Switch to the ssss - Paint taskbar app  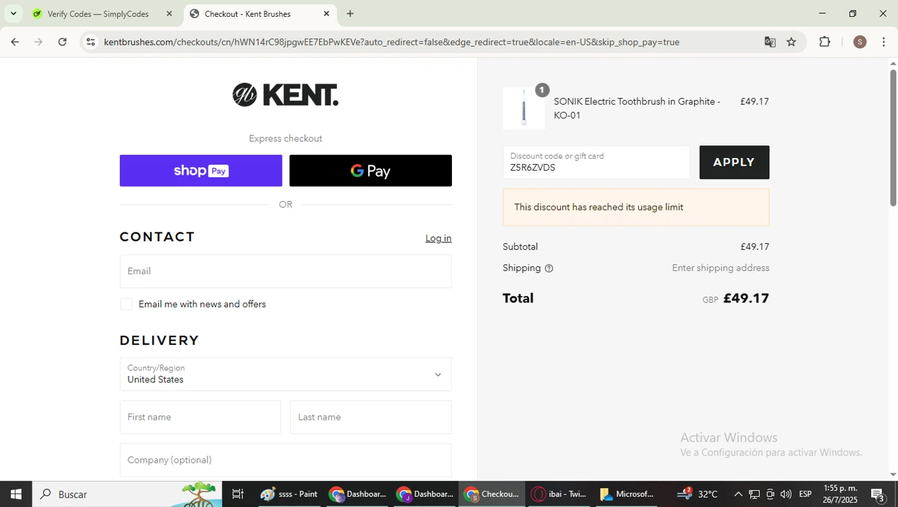290,494
